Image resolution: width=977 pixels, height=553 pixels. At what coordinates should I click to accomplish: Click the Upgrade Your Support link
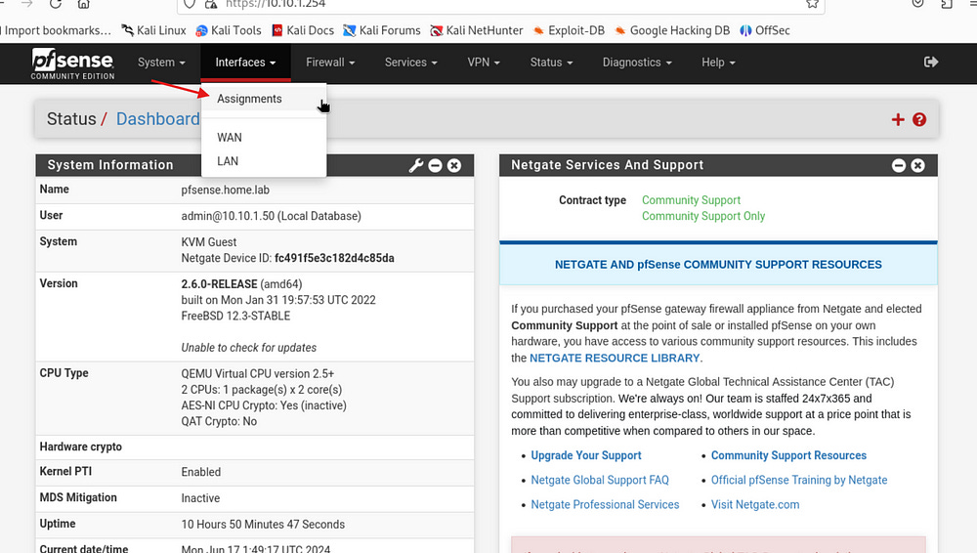(x=585, y=455)
